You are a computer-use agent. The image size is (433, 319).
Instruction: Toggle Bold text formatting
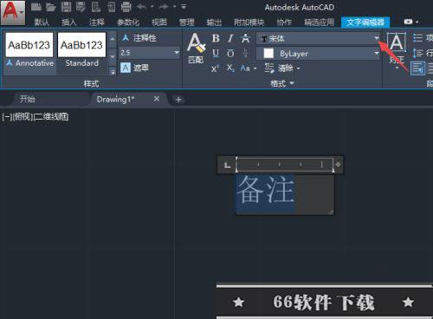(x=216, y=38)
